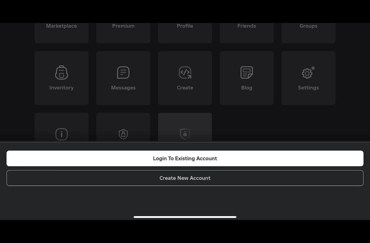Open the Inventory backpack icon
The width and height of the screenshot is (370, 243).
tap(61, 72)
